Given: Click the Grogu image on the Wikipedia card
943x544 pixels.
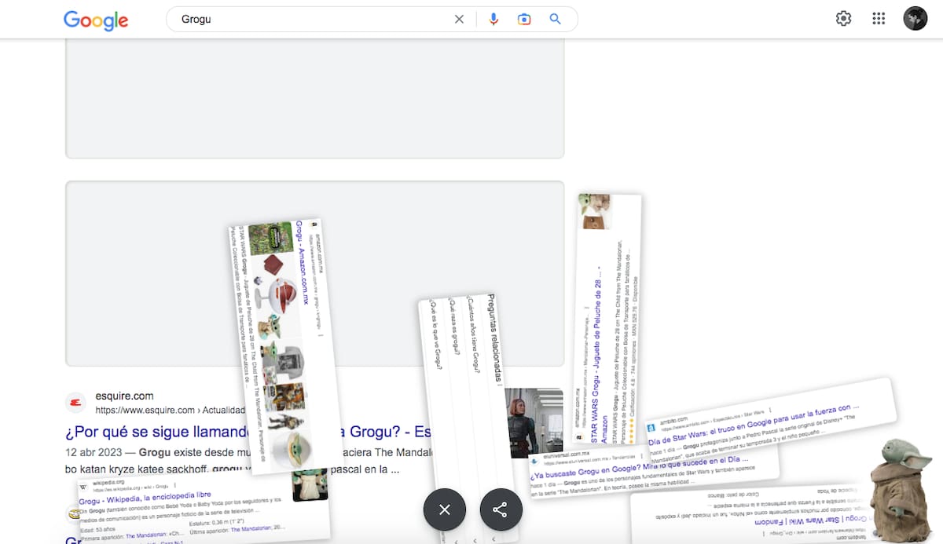Looking at the screenshot, I should click(x=310, y=484).
